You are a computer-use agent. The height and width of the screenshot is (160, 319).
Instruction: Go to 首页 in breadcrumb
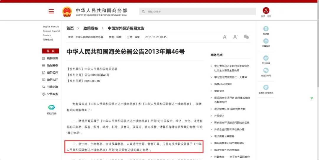(x=70, y=28)
